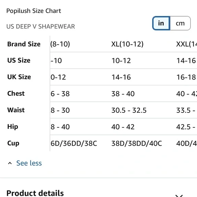Select the Brand Size row header
Screen dimensions: 197x197
coord(24,44)
